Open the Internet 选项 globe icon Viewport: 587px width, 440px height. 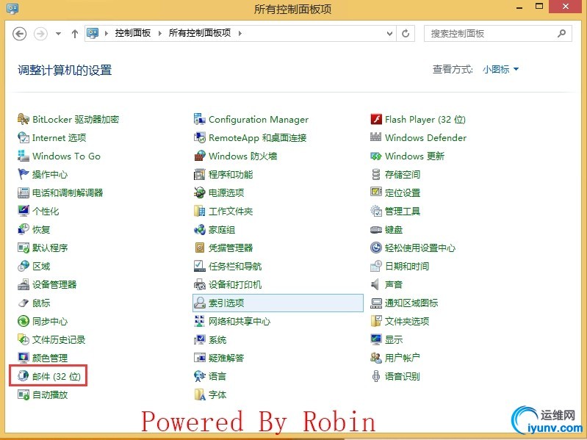24,137
